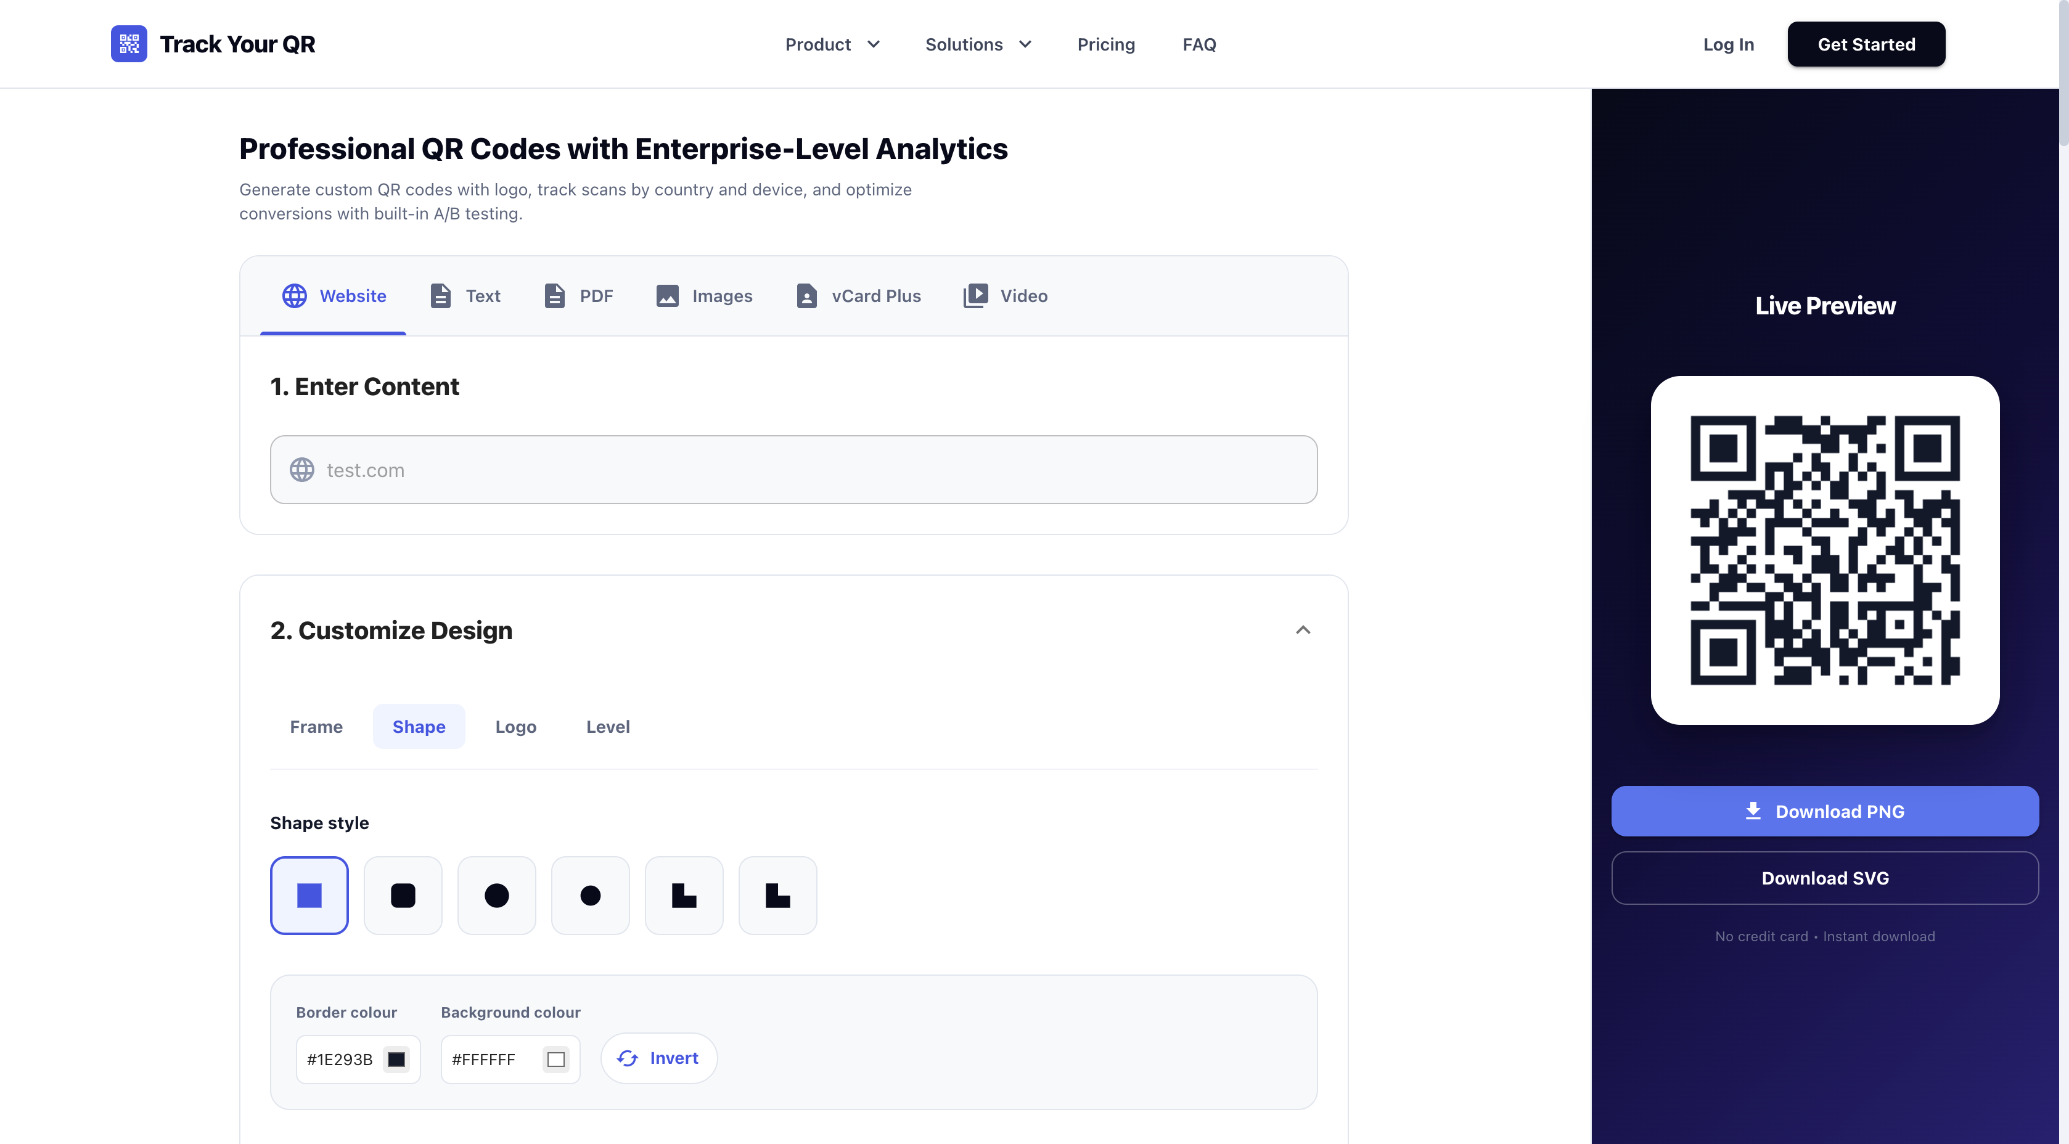Collapse the Customize Design section
Viewport: 2069px width, 1144px height.
(1303, 630)
